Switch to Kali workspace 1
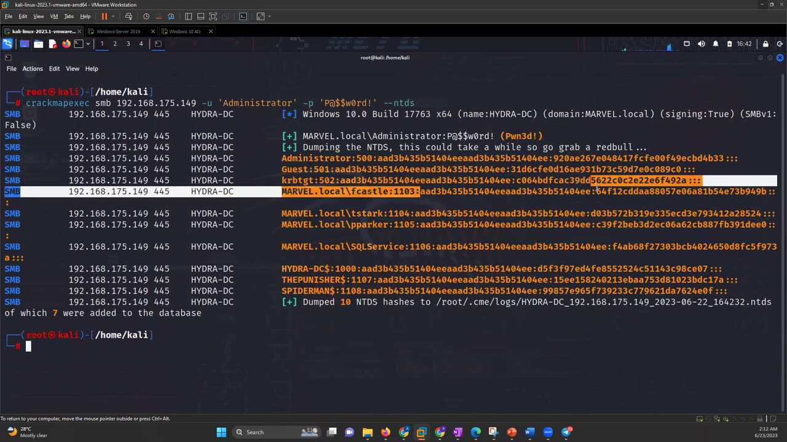787x442 pixels. 102,44
